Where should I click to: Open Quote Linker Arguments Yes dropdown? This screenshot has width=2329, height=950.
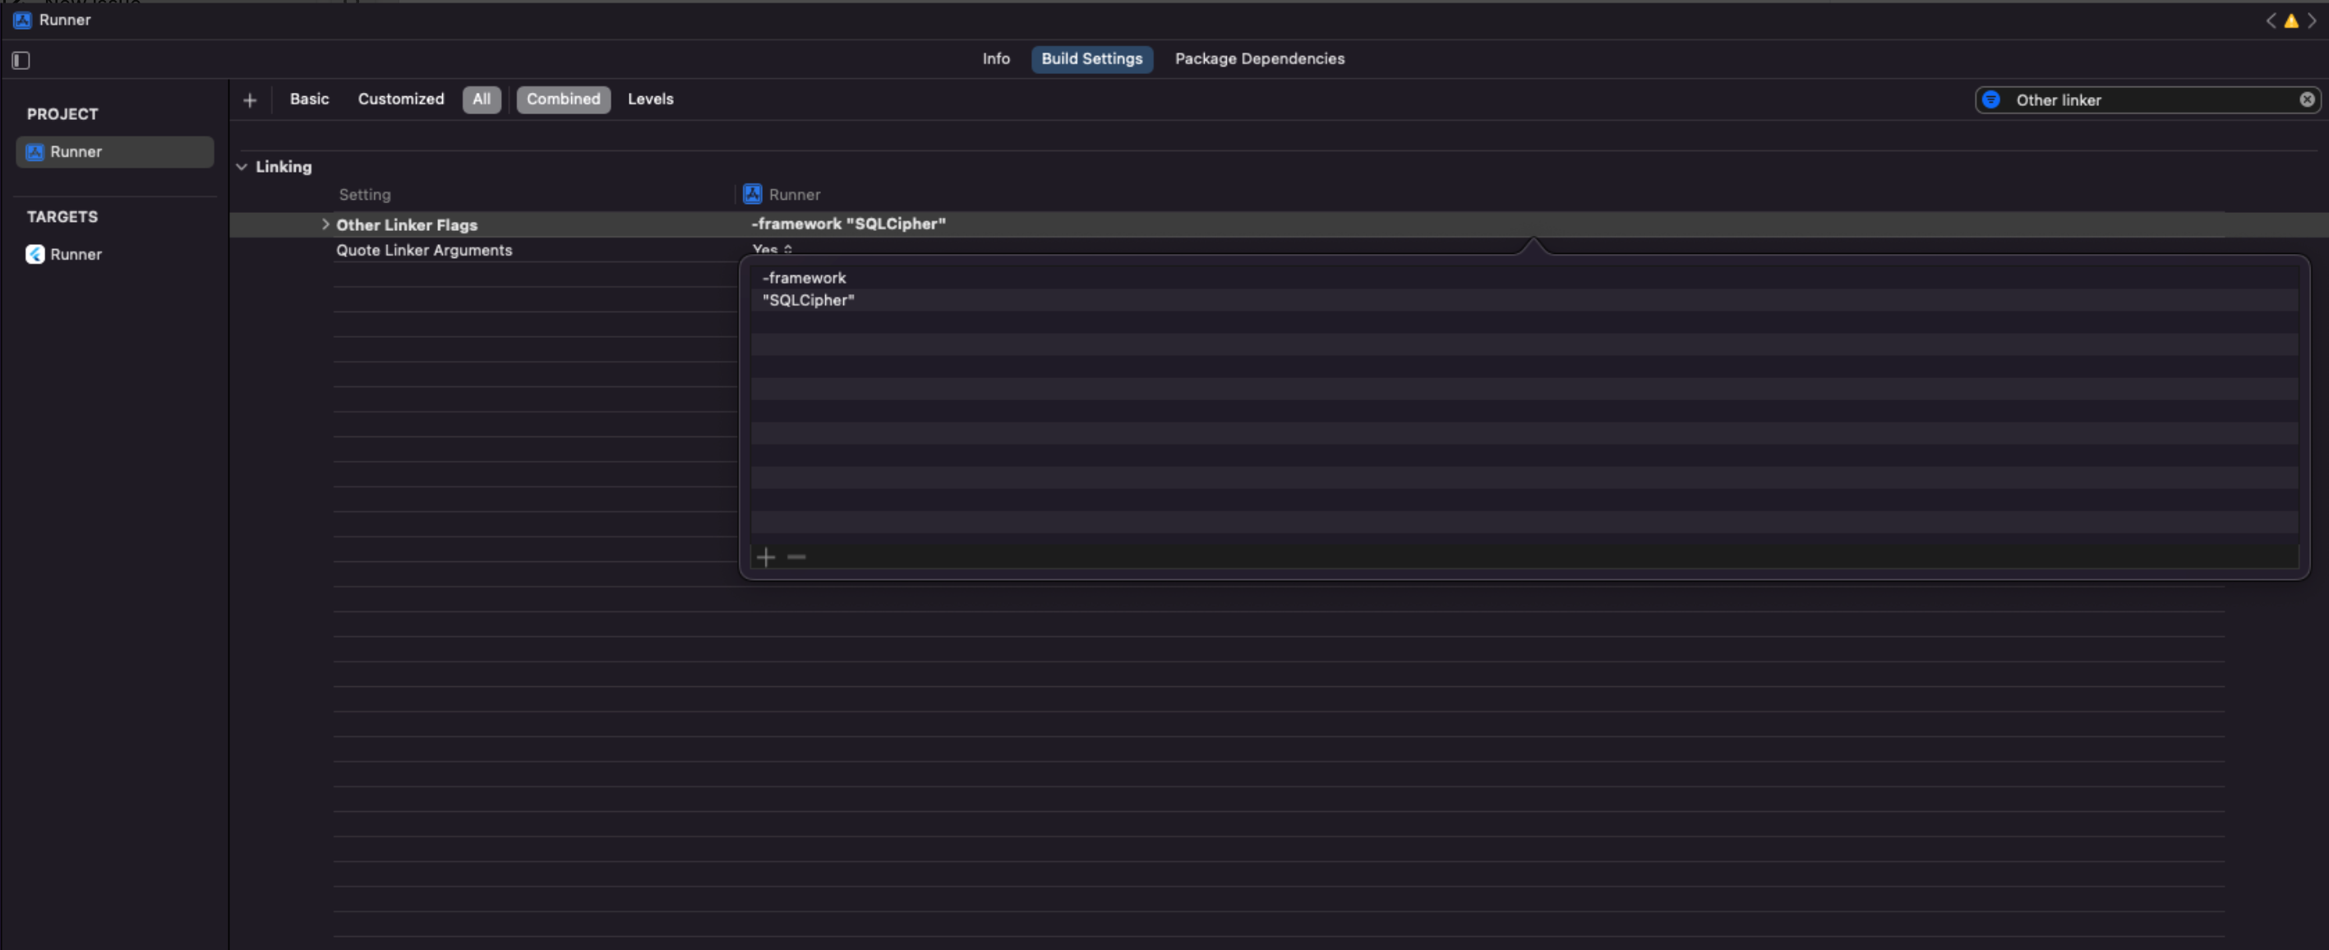click(x=772, y=250)
